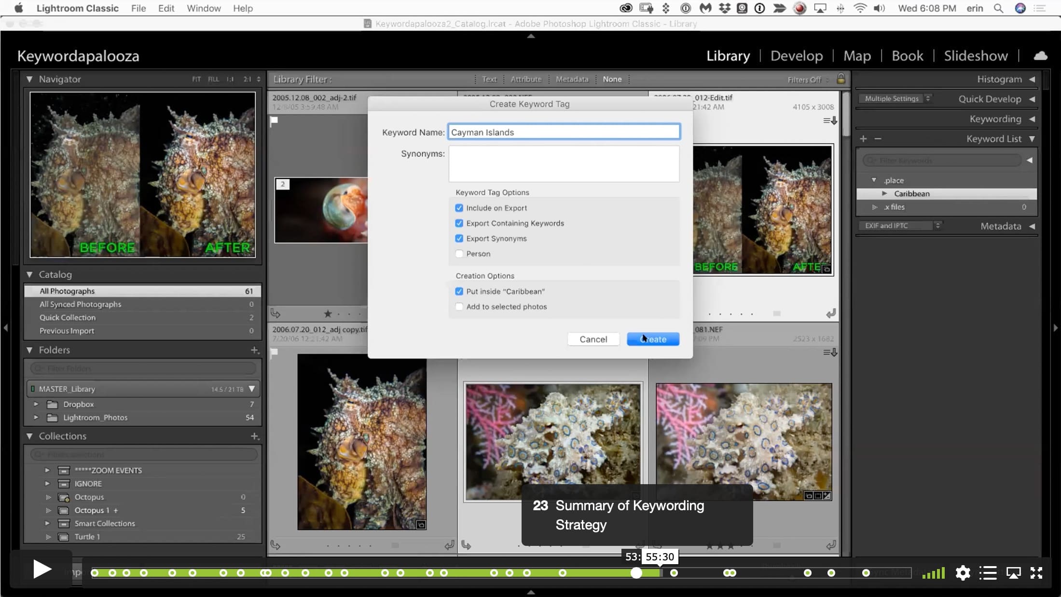
Task: Click the minus icon to remove keyword
Action: point(878,139)
